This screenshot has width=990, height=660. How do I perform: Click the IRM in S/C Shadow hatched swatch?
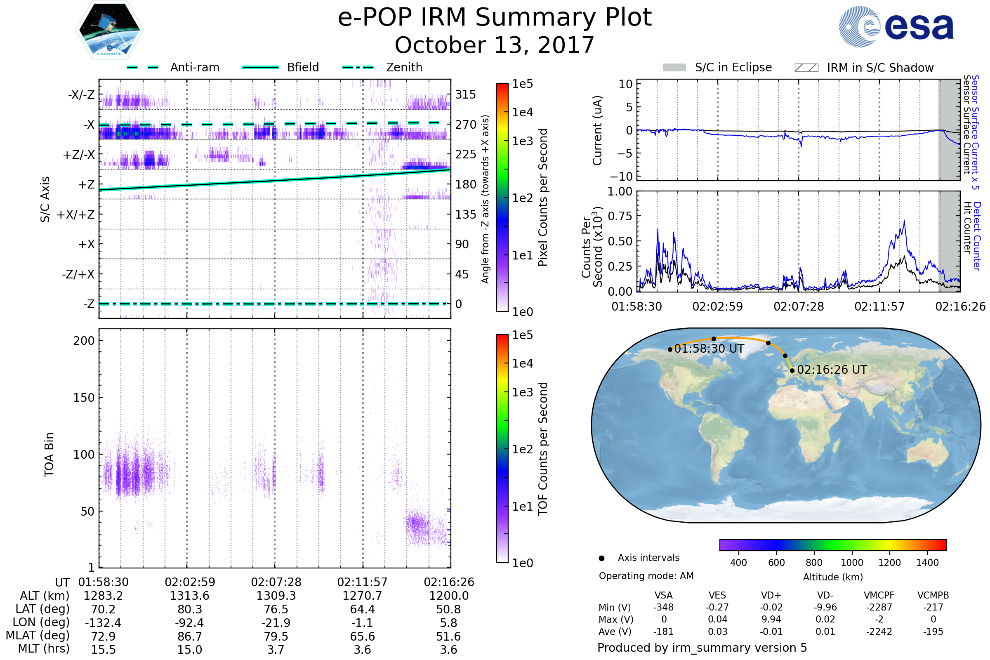(806, 68)
